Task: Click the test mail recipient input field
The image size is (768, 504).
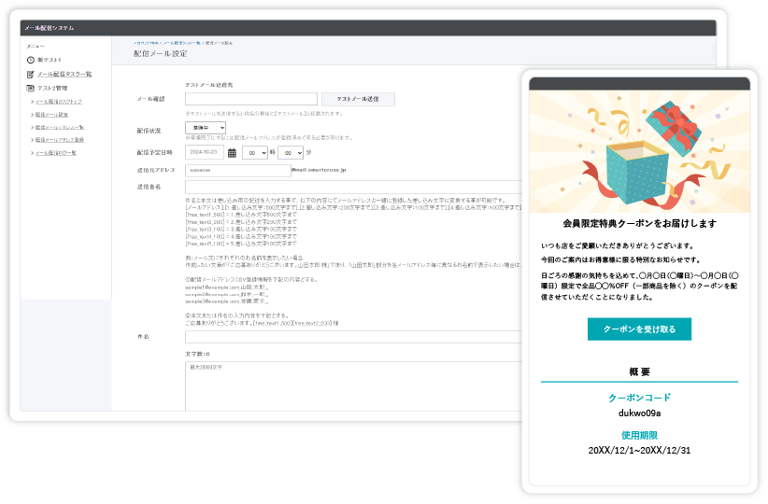Action: click(251, 99)
